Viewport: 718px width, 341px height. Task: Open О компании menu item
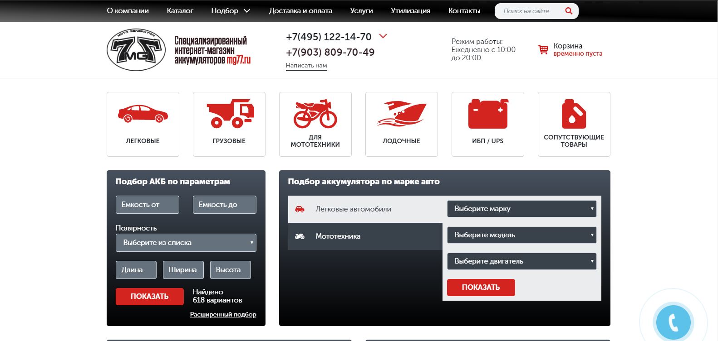(128, 11)
